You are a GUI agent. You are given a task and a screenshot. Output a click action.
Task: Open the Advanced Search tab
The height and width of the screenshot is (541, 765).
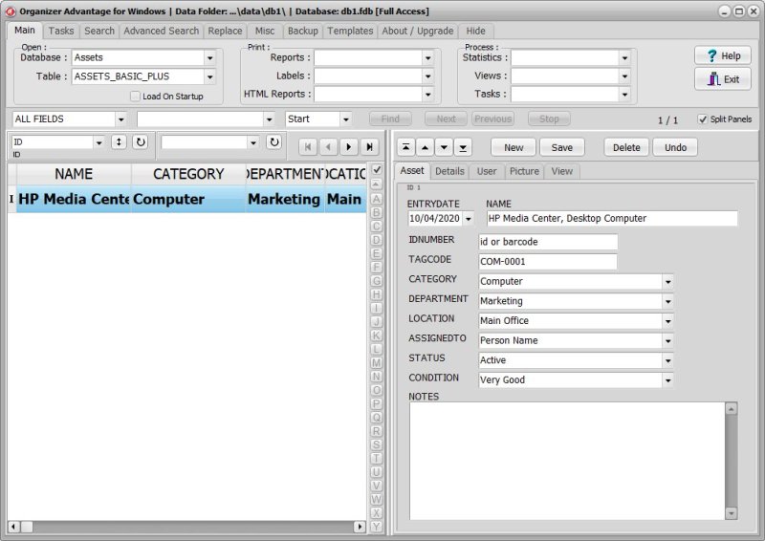pyautogui.click(x=161, y=31)
